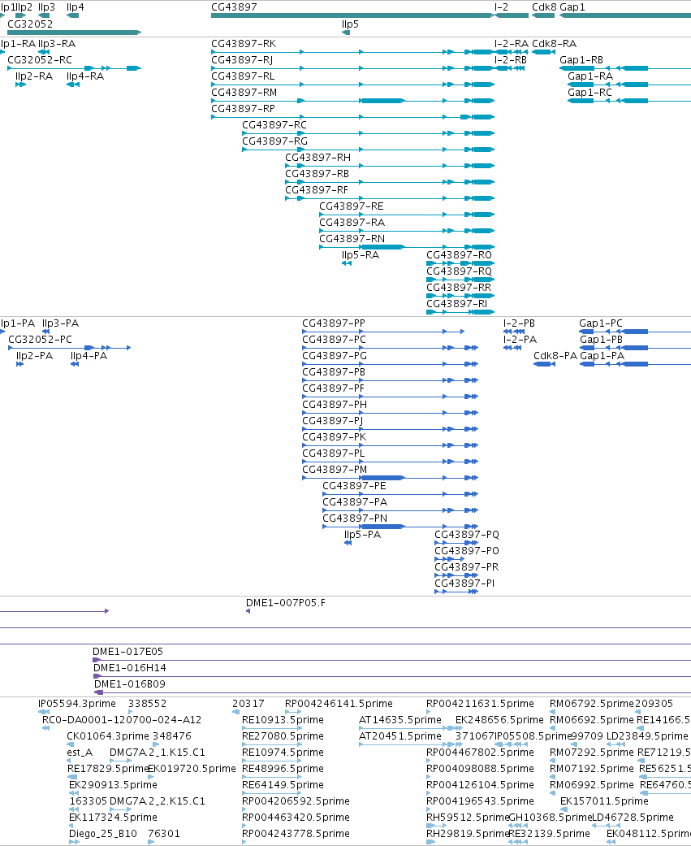Screen dimensions: 691x846
Task: Select the CG43897 gene label
Action: pyautogui.click(x=234, y=7)
